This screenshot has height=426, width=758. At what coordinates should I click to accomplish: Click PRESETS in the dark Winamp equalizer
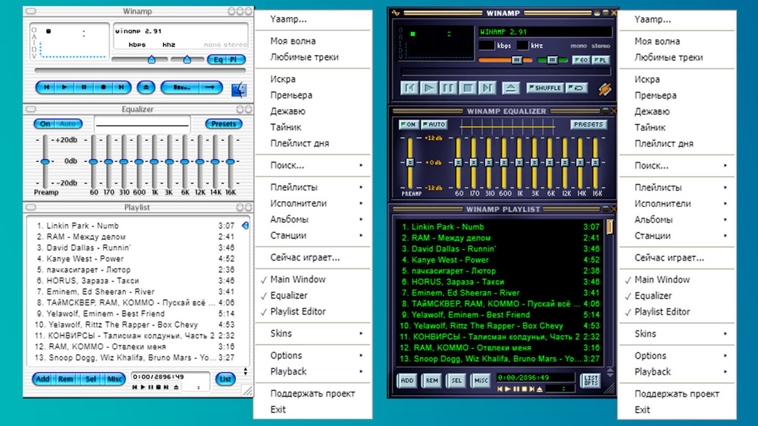pyautogui.click(x=589, y=124)
